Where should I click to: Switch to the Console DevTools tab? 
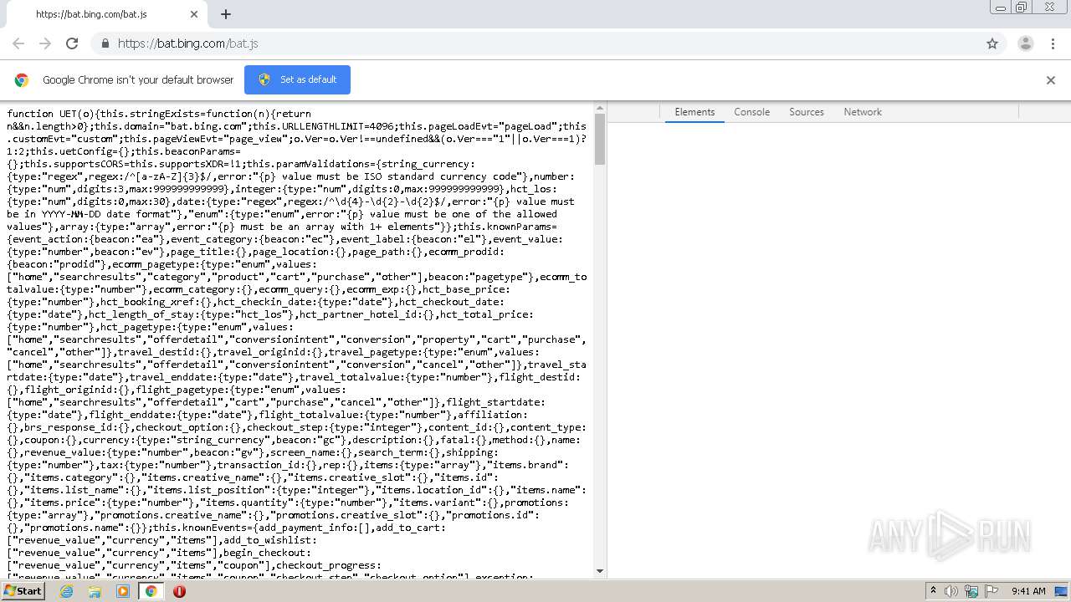click(x=751, y=112)
